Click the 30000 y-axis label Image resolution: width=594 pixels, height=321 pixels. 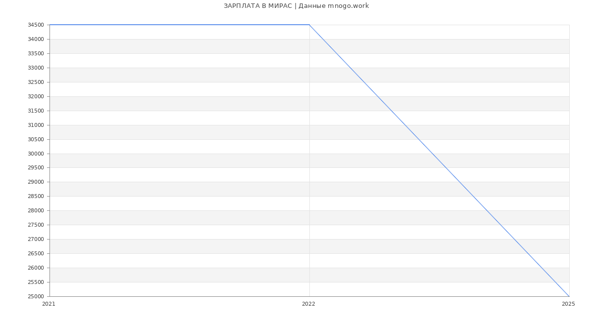click(x=36, y=154)
